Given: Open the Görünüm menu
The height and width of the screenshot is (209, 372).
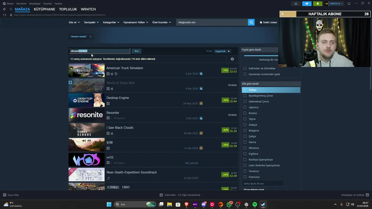Looking at the screenshot, I should pyautogui.click(x=21, y=3).
